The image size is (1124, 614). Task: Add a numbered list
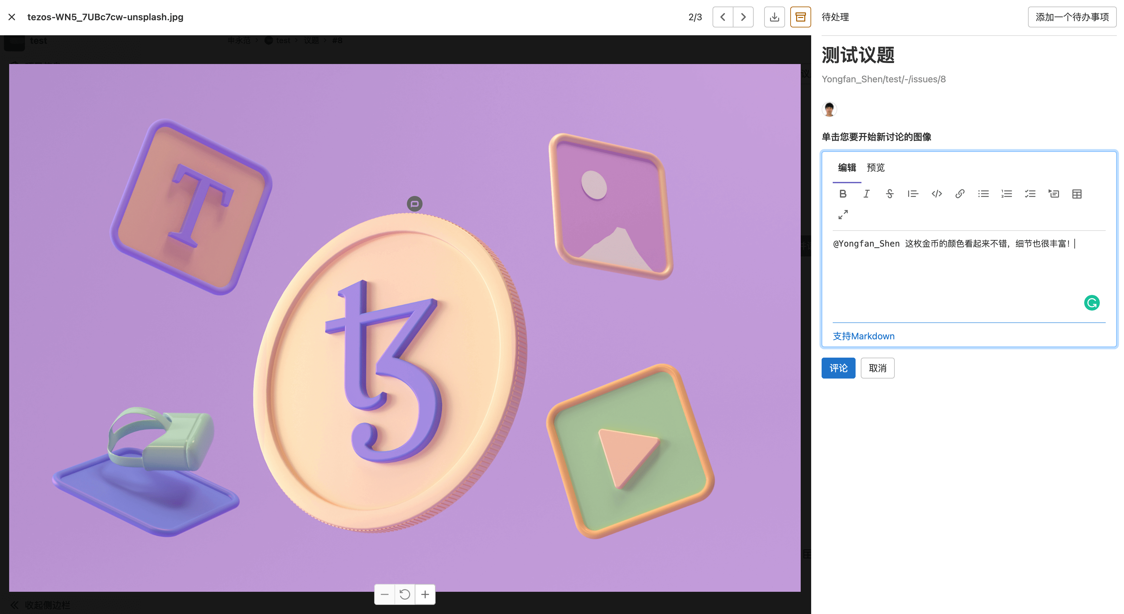(x=1007, y=194)
